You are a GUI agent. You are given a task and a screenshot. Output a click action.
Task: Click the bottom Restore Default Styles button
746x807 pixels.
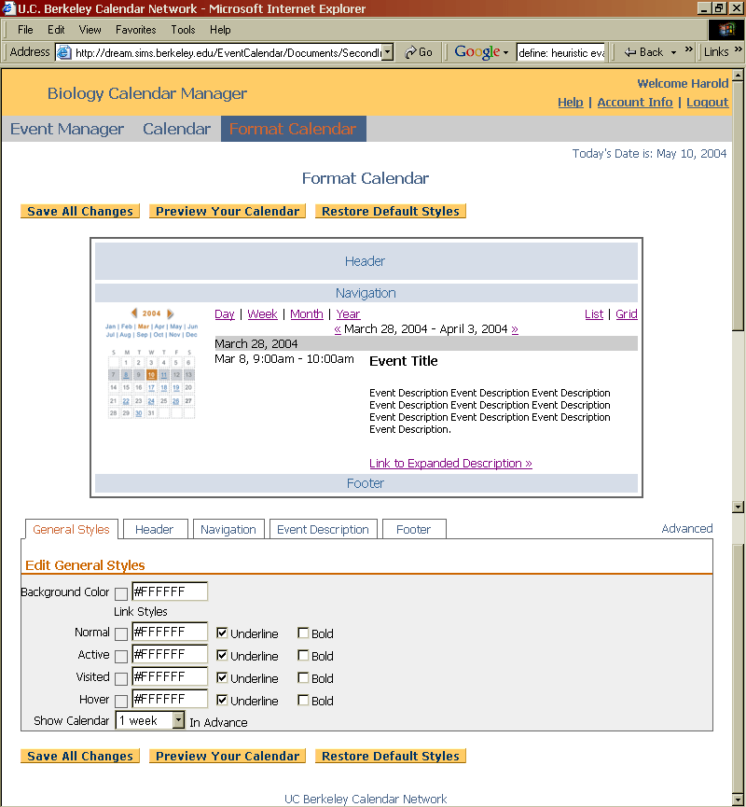click(391, 756)
